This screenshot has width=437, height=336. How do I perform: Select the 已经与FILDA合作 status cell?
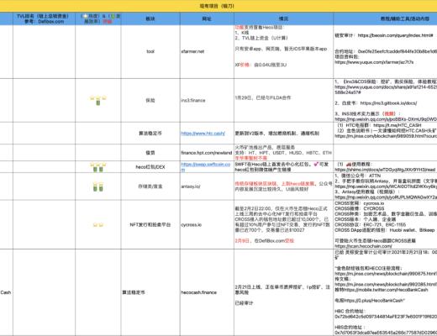tap(283, 100)
